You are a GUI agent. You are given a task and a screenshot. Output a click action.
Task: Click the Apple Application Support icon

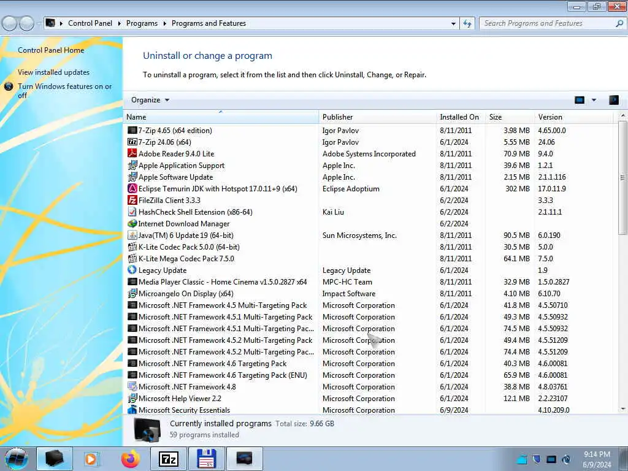pos(132,165)
